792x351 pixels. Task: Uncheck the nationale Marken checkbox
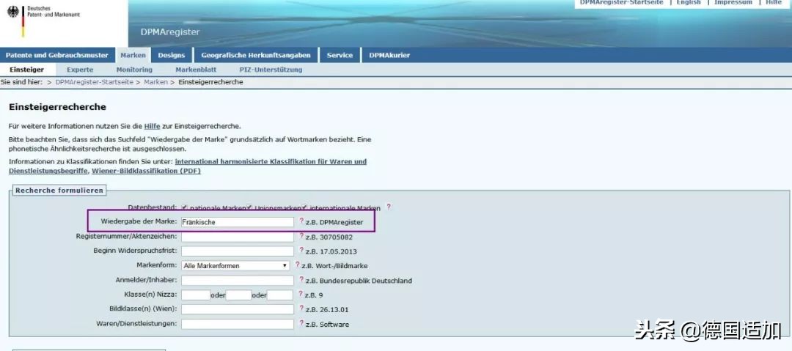pyautogui.click(x=185, y=207)
